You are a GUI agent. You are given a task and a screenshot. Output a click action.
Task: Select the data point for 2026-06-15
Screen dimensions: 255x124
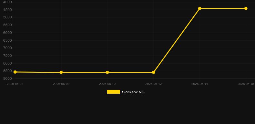coord(246,8)
